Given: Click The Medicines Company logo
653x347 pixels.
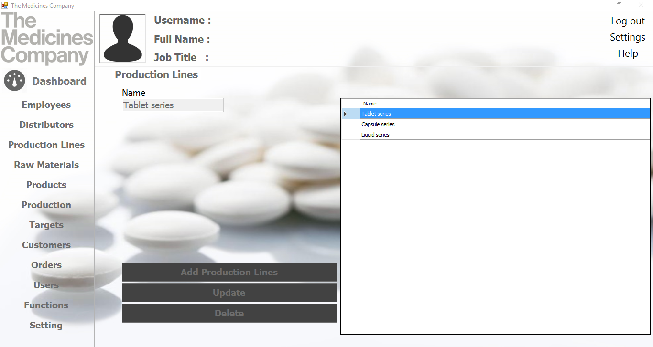Looking at the screenshot, I should tap(47, 39).
